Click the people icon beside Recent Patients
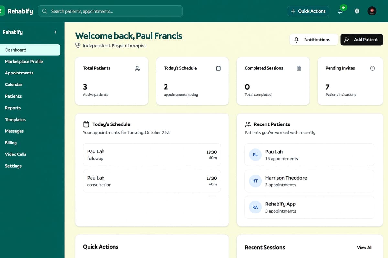 click(248, 124)
